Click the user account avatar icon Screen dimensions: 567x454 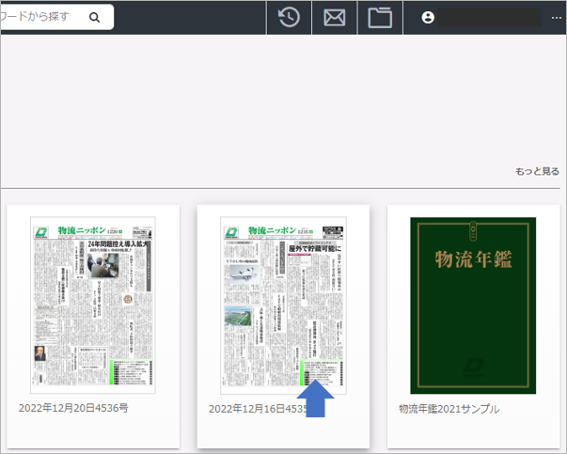(x=428, y=17)
